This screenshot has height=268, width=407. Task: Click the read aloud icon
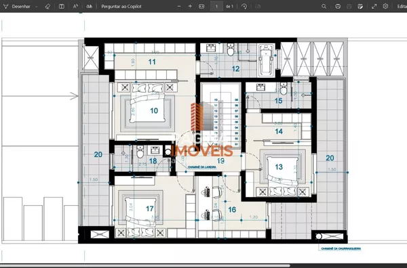[75, 6]
